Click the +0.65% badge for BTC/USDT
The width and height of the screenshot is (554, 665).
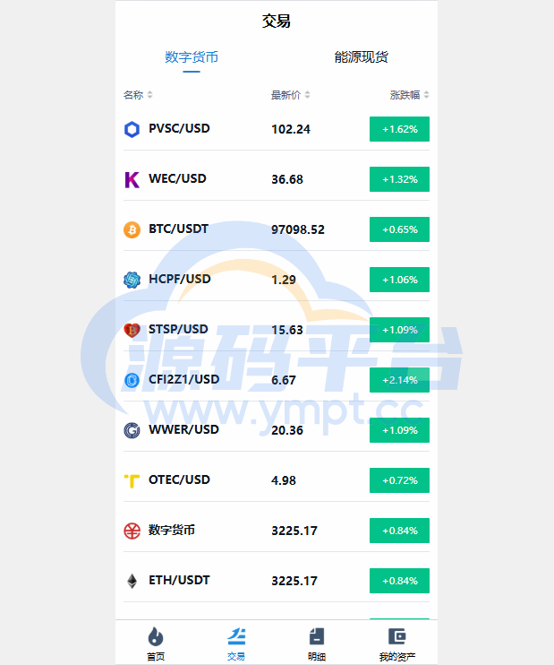[x=399, y=229]
